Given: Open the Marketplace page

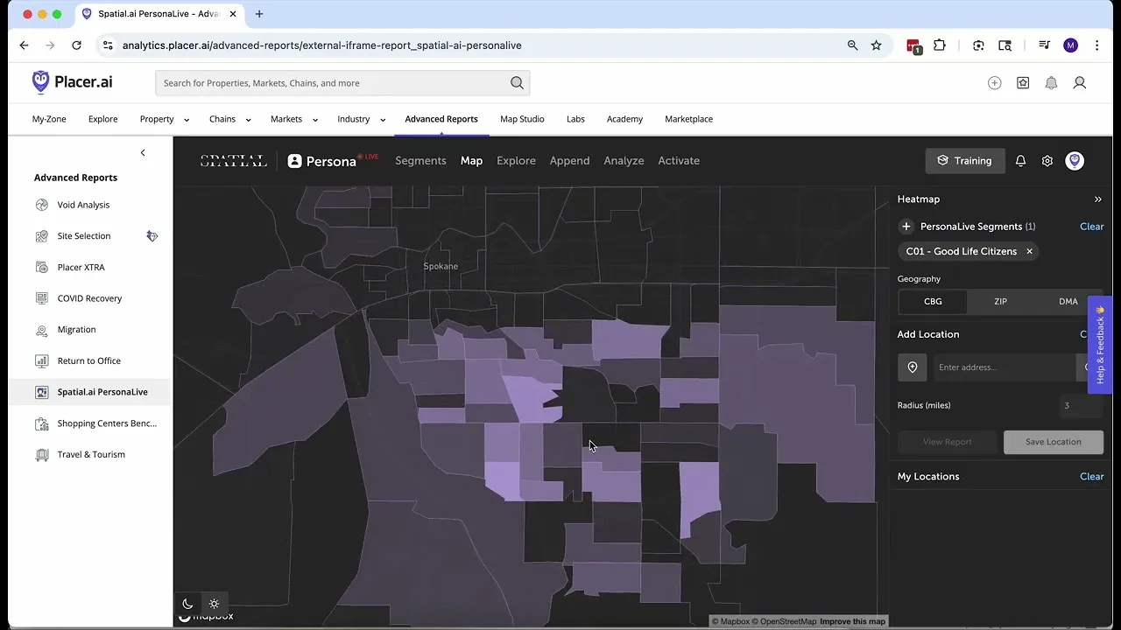Looking at the screenshot, I should click(688, 119).
